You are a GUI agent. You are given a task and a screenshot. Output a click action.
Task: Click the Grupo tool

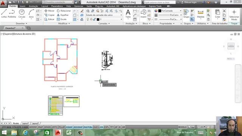[x=186, y=14]
